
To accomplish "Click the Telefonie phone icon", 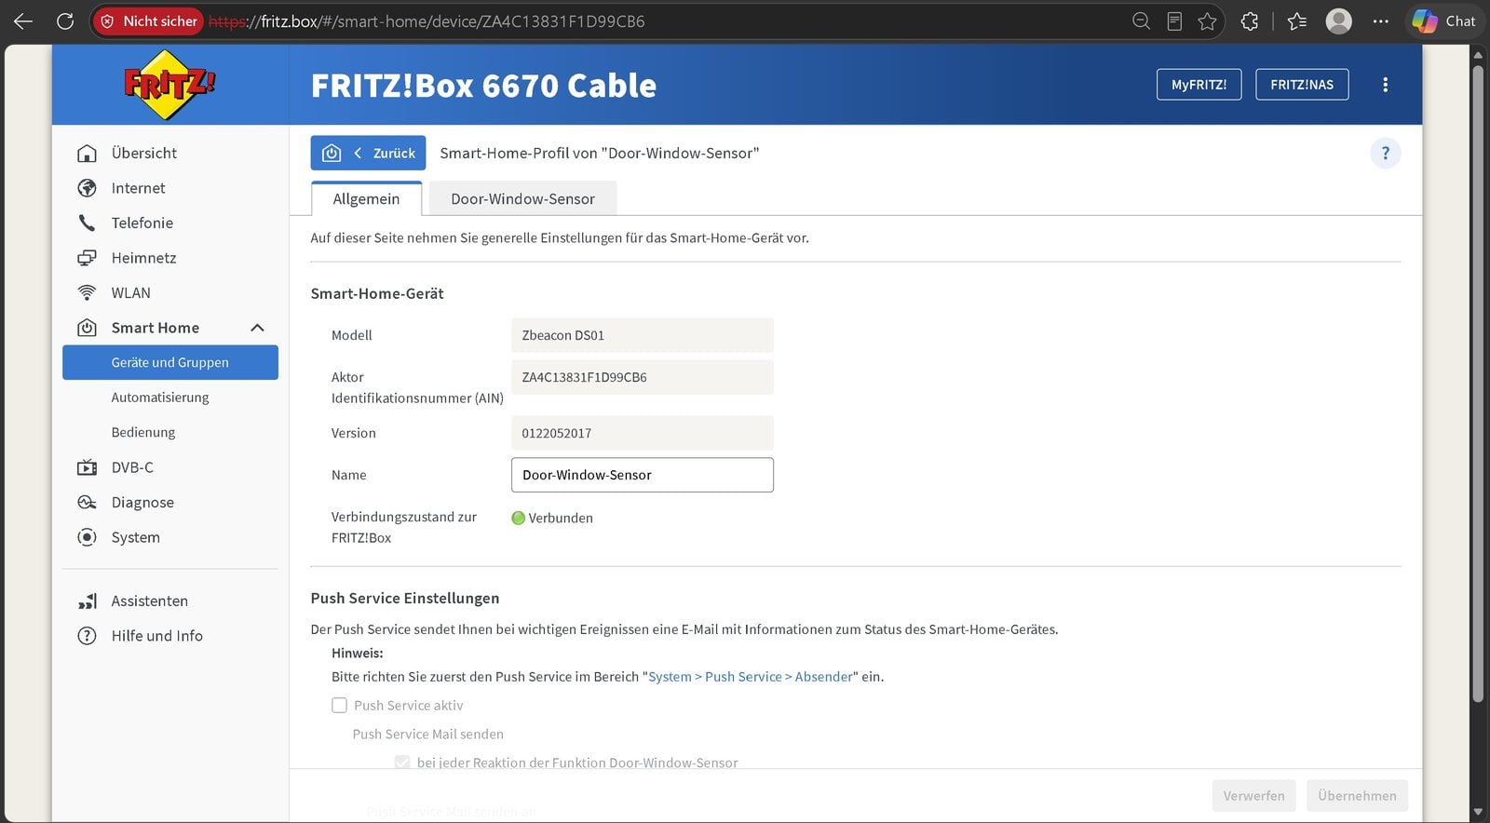I will click(87, 223).
